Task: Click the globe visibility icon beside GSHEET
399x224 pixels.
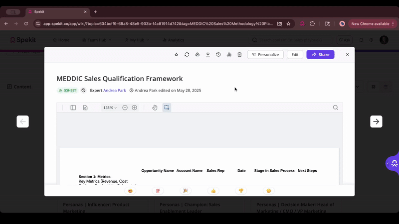Action: click(x=83, y=91)
